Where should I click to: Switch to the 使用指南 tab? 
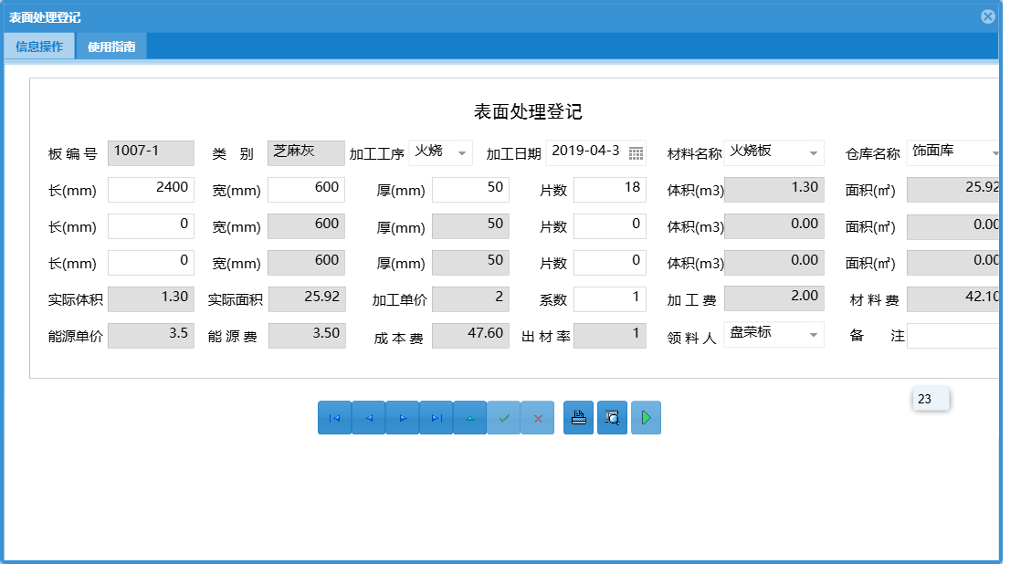pos(110,45)
